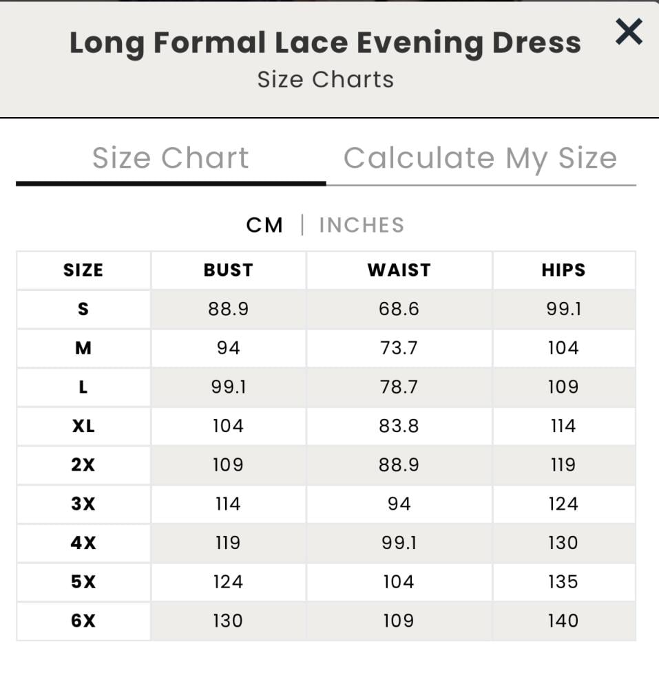This screenshot has height=688, width=659.
Task: Switch units to INCHES
Action: [362, 225]
